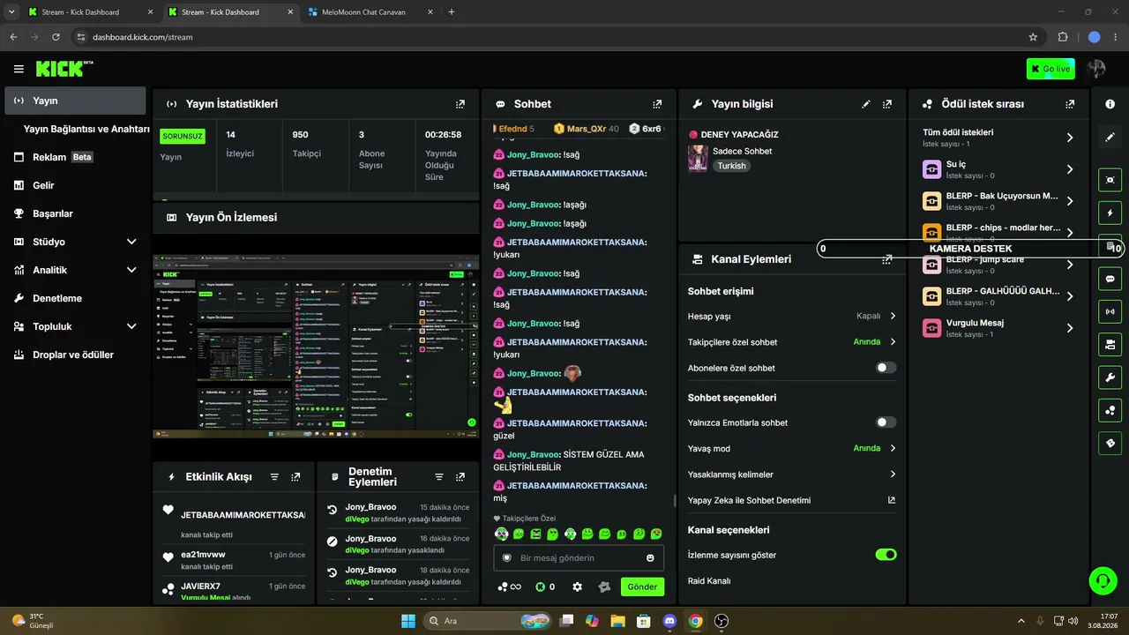
Task: Open the emoji picker in the message box
Action: pyautogui.click(x=650, y=558)
